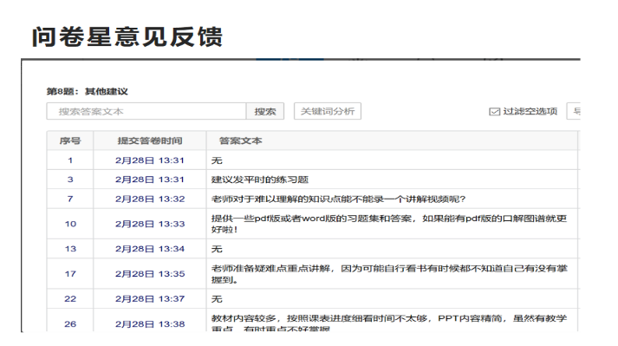618x346 pixels.
Task: Click the 搜索答案文本 search input field
Action: tap(146, 111)
